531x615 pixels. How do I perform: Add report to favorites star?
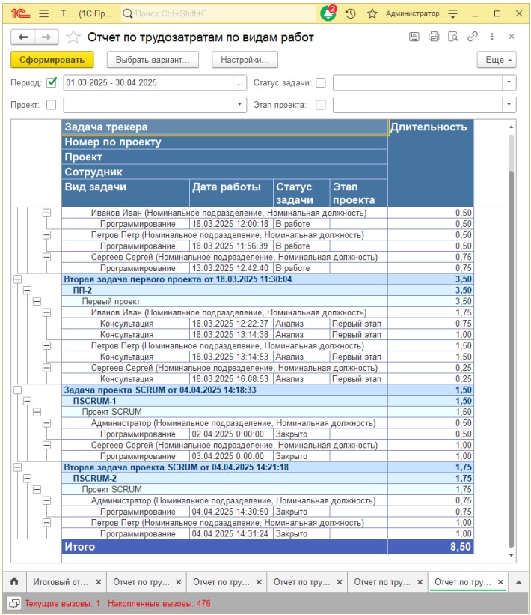pyautogui.click(x=73, y=37)
